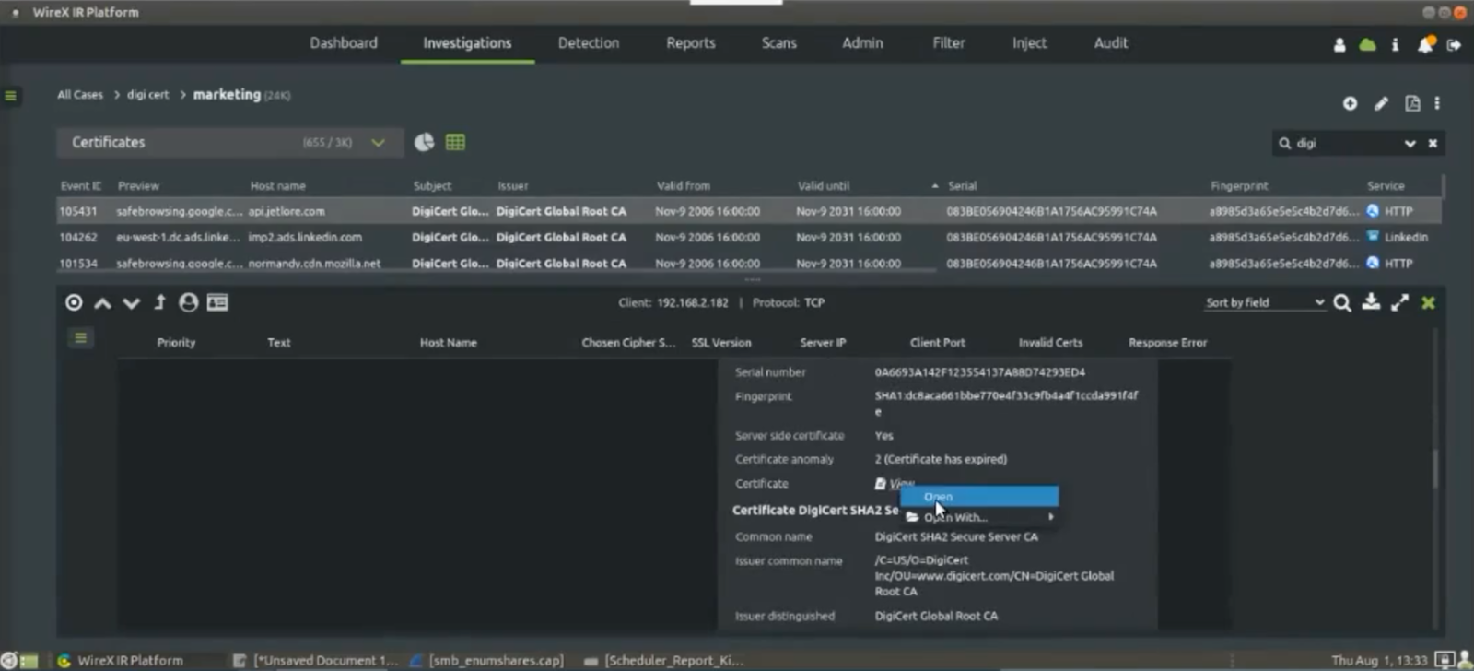Open the notifications bell
Viewport: 1474px width, 671px height.
pos(1425,44)
